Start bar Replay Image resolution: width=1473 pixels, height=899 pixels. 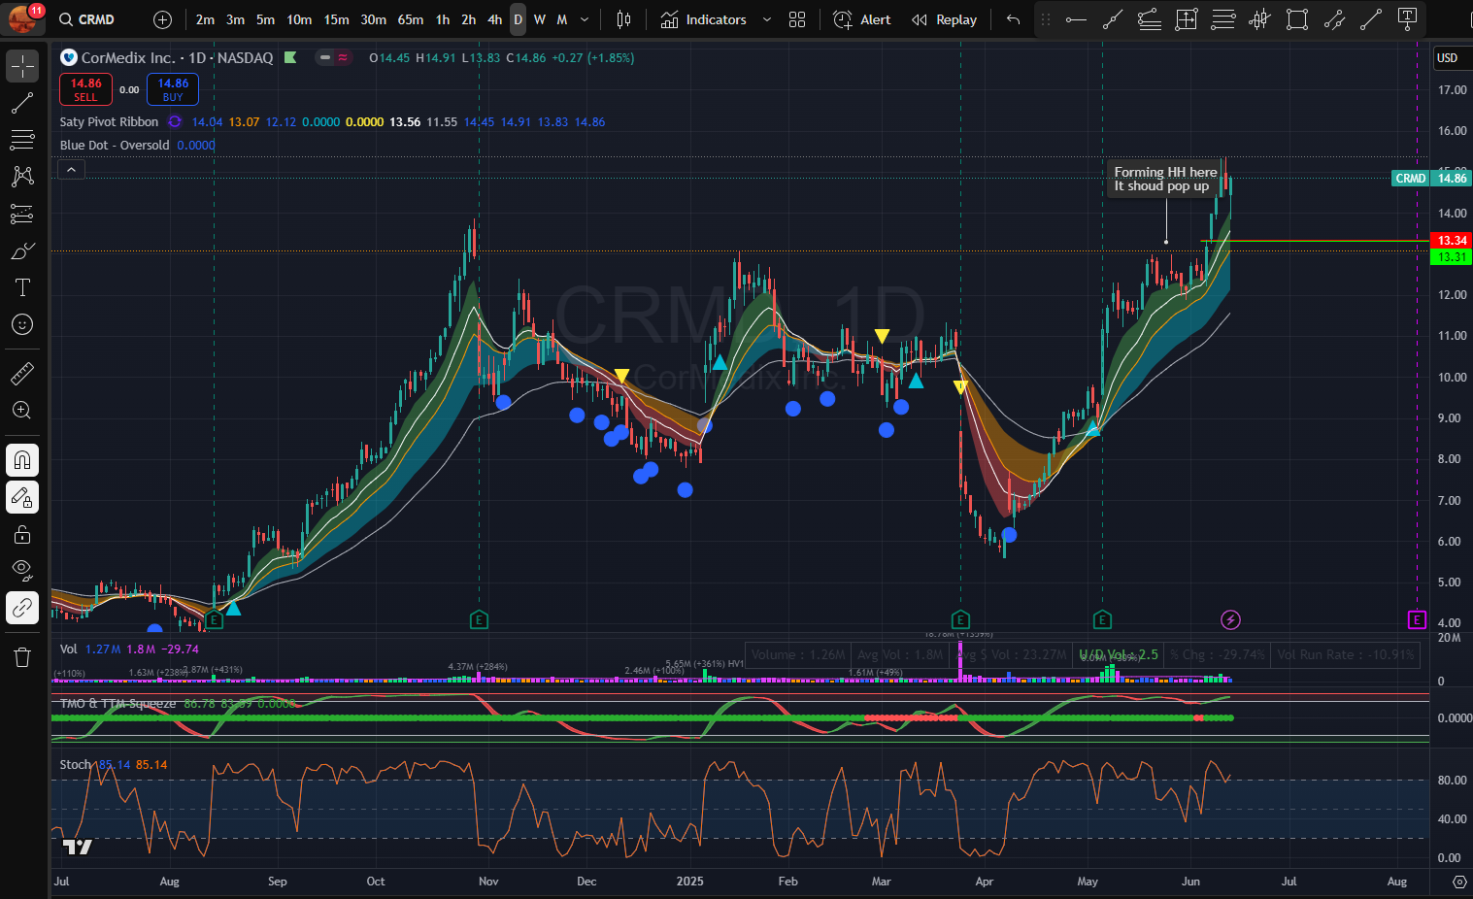click(945, 19)
